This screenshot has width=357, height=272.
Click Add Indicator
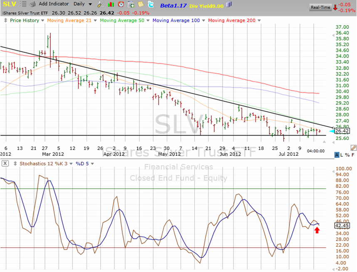tap(54, 4)
